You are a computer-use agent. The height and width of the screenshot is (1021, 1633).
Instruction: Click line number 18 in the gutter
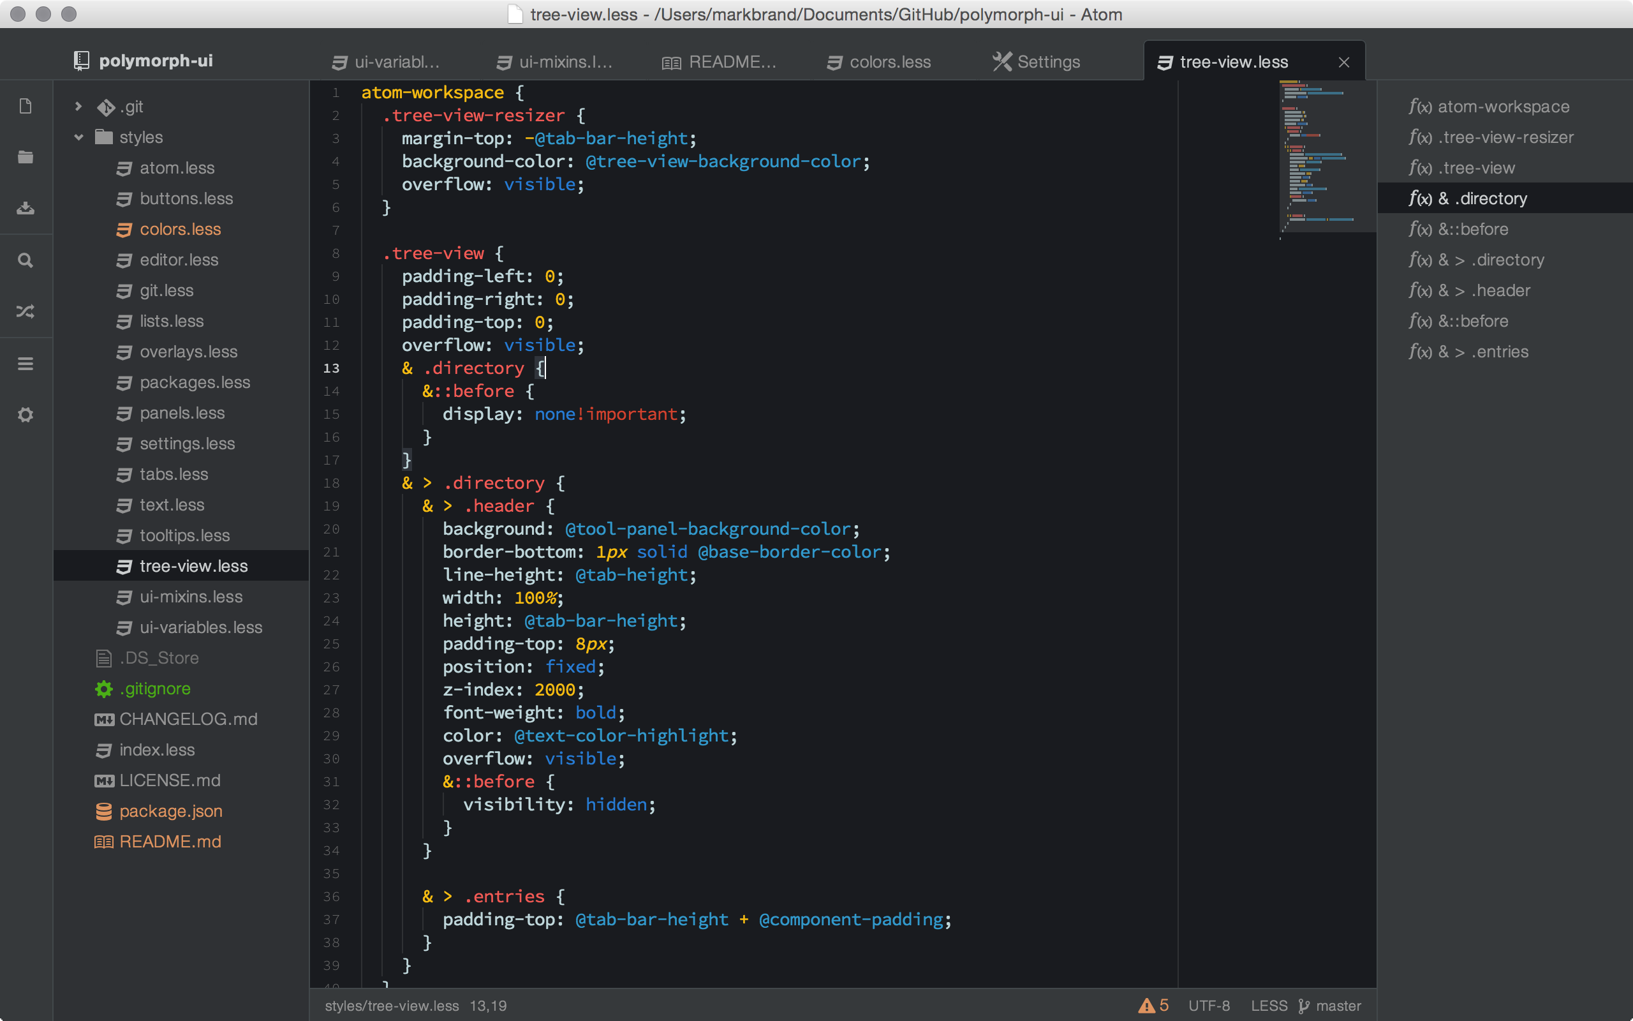pyautogui.click(x=331, y=483)
